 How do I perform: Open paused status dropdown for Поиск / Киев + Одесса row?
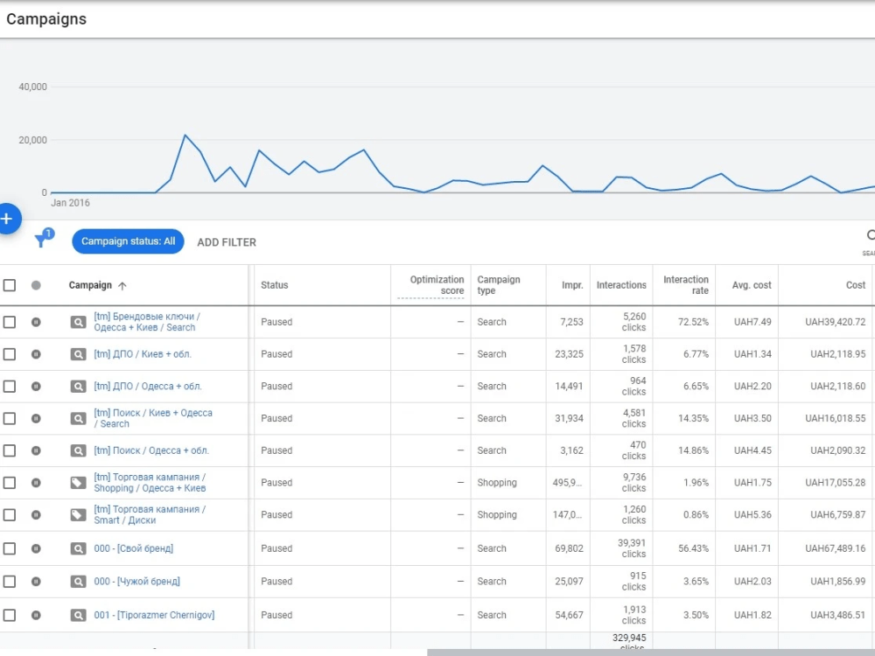(x=36, y=418)
